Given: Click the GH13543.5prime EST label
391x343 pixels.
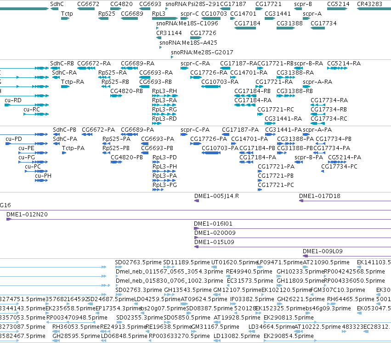Looking at the screenshot, I should pyautogui.click(x=188, y=290).
